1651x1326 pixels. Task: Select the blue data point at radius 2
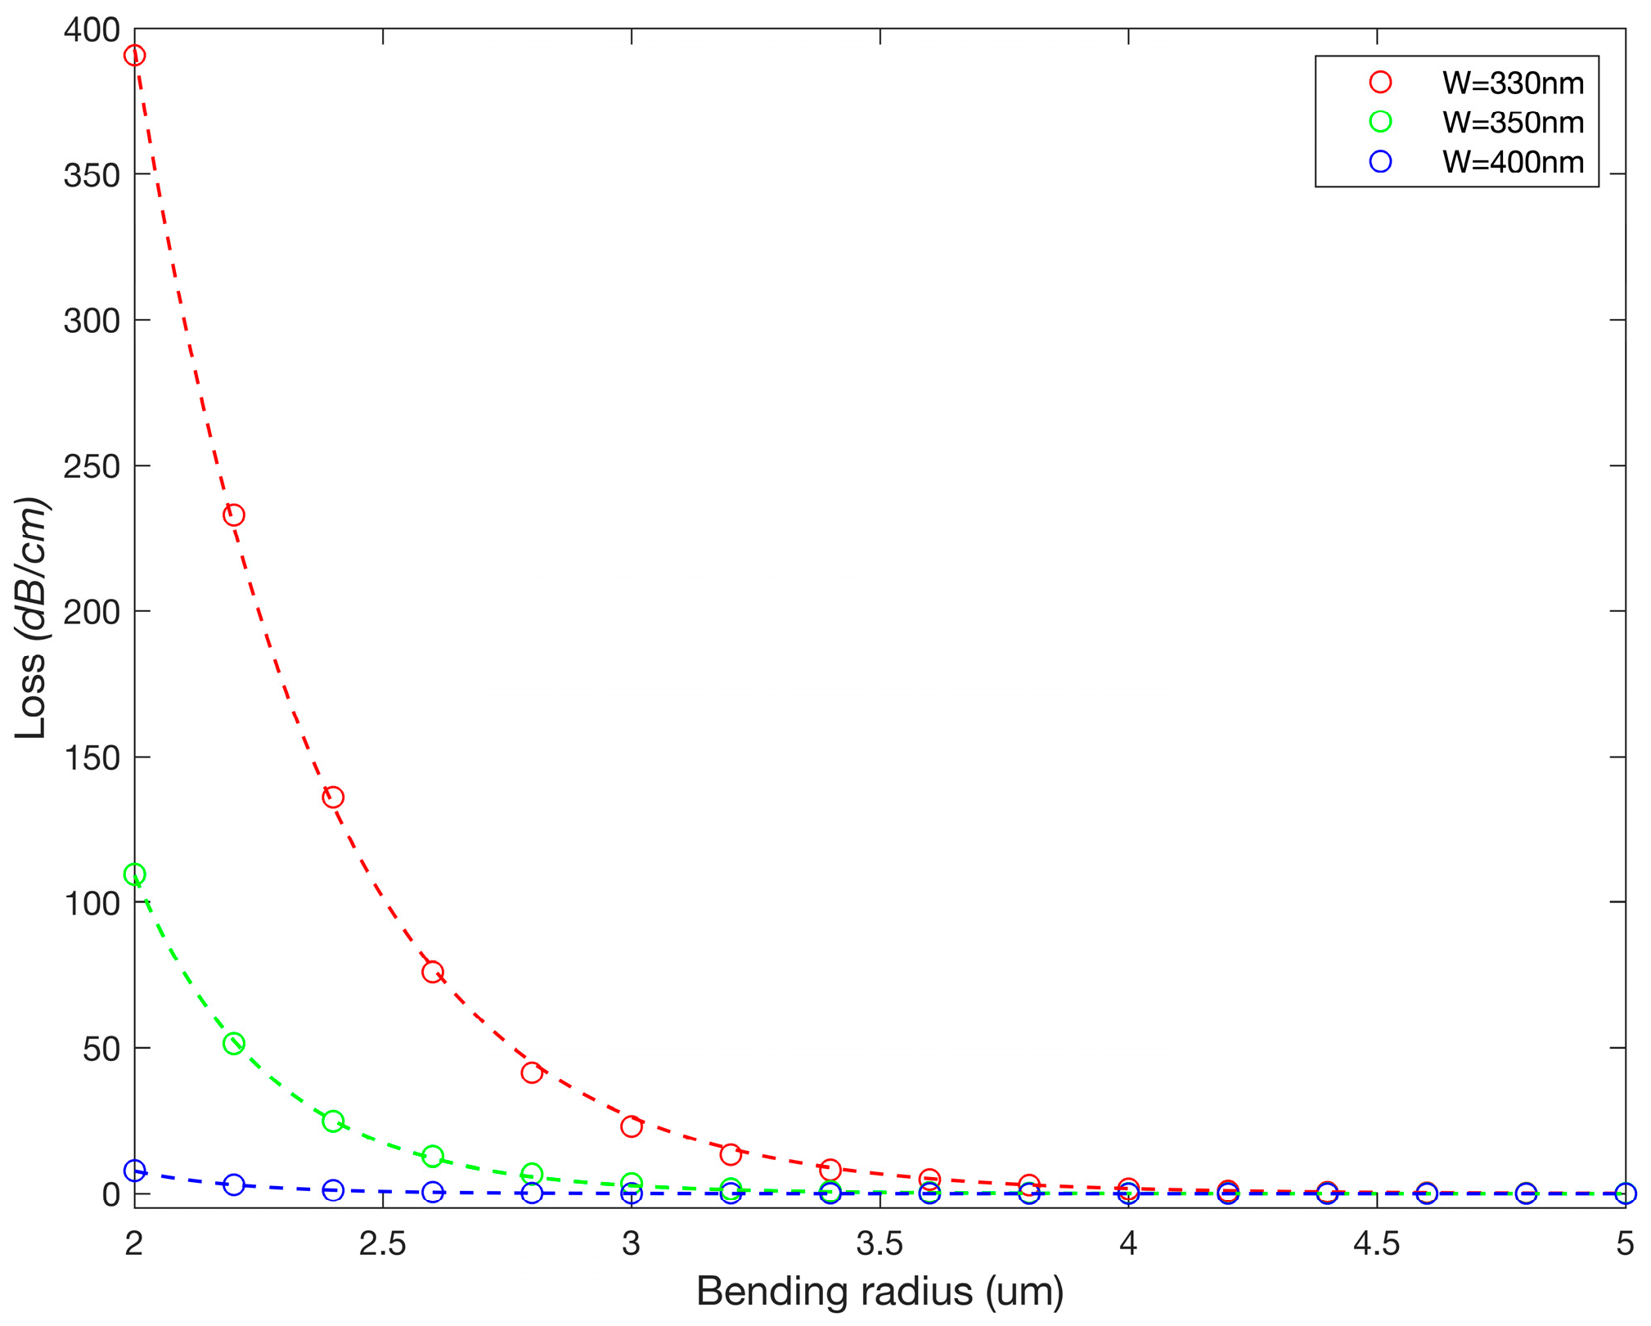click(135, 1171)
